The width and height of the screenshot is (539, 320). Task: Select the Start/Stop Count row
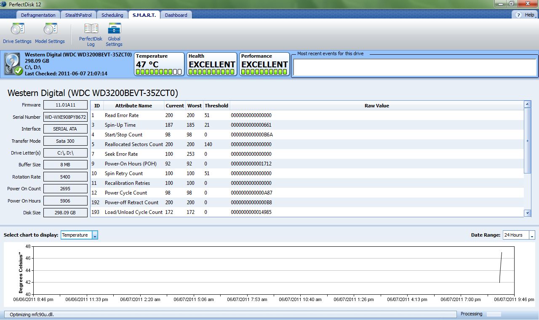pyautogui.click(x=307, y=135)
